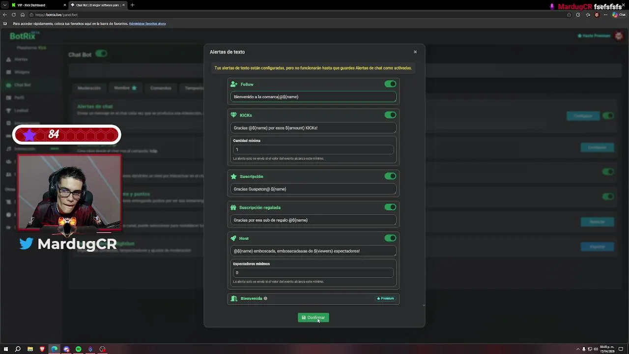The width and height of the screenshot is (629, 354).
Task: Switch to the VIP - Kick Dashboard tab
Action: [x=34, y=5]
